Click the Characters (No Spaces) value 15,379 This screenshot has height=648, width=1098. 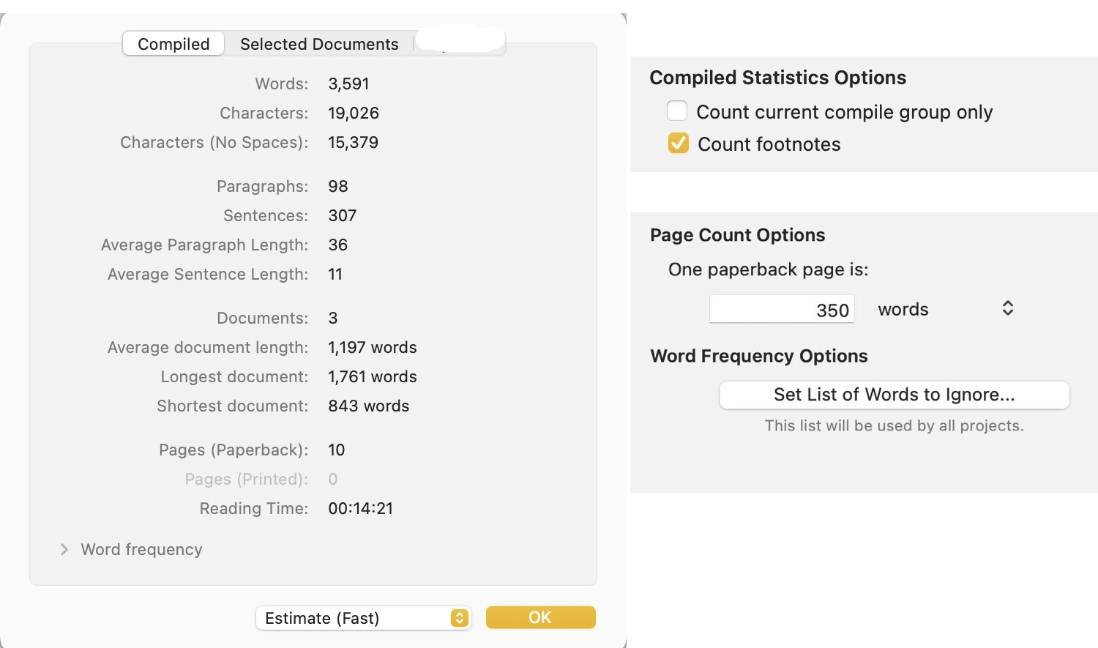pos(353,143)
